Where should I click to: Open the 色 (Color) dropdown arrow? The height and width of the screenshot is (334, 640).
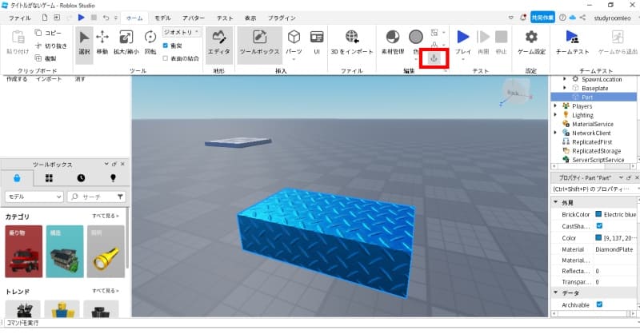pyautogui.click(x=416, y=60)
